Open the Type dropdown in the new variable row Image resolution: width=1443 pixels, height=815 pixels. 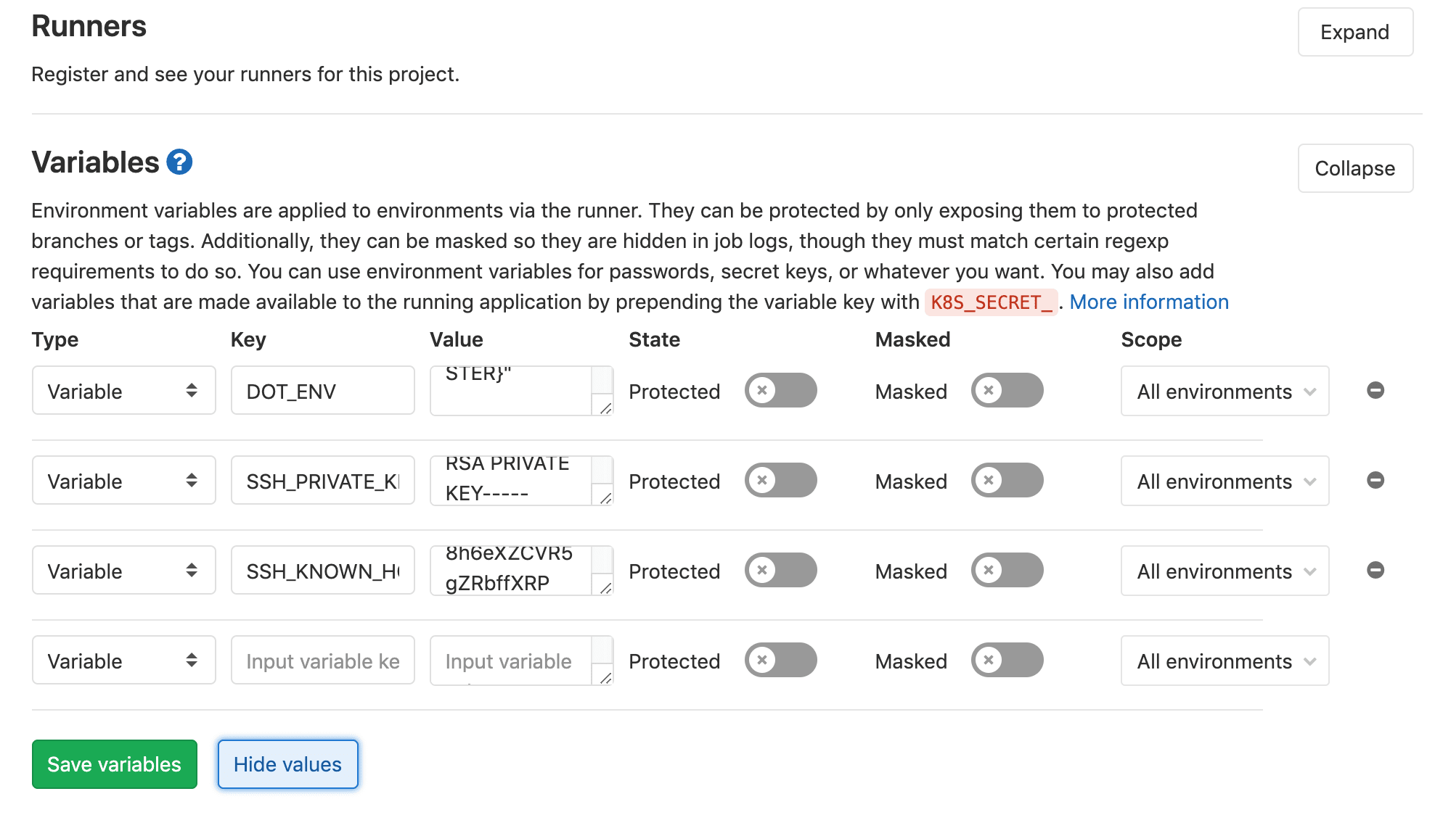[x=123, y=661]
